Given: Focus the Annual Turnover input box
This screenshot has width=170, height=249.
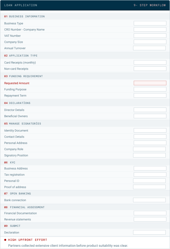Looking at the screenshot, I should click(x=149, y=48).
